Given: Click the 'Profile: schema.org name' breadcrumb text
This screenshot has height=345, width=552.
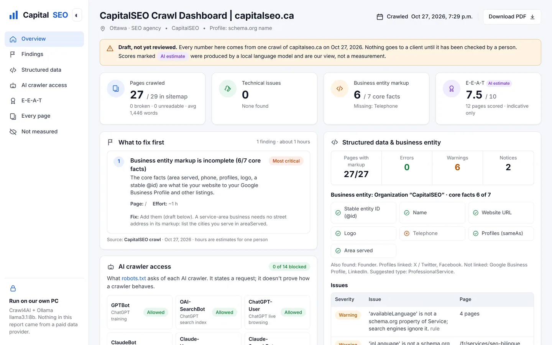Looking at the screenshot, I should [x=241, y=28].
